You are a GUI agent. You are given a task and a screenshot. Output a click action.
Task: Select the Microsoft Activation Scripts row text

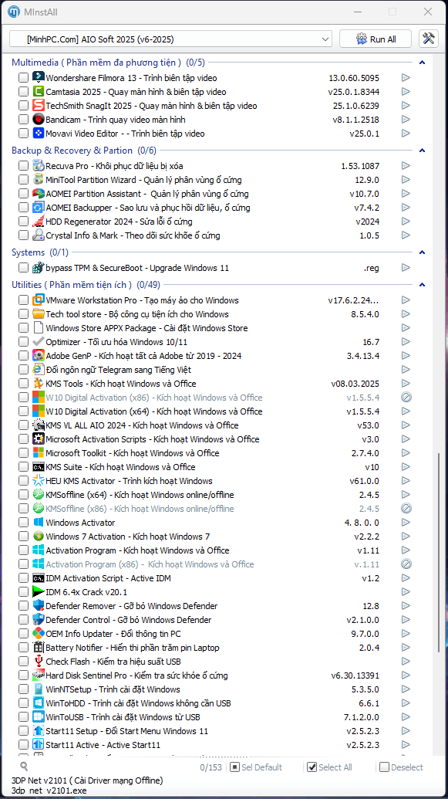point(152,439)
